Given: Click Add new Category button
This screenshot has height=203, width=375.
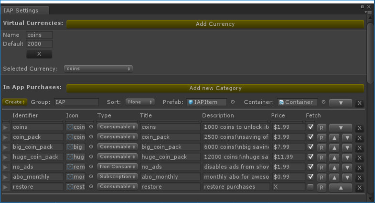Looking at the screenshot, I should (x=215, y=88).
